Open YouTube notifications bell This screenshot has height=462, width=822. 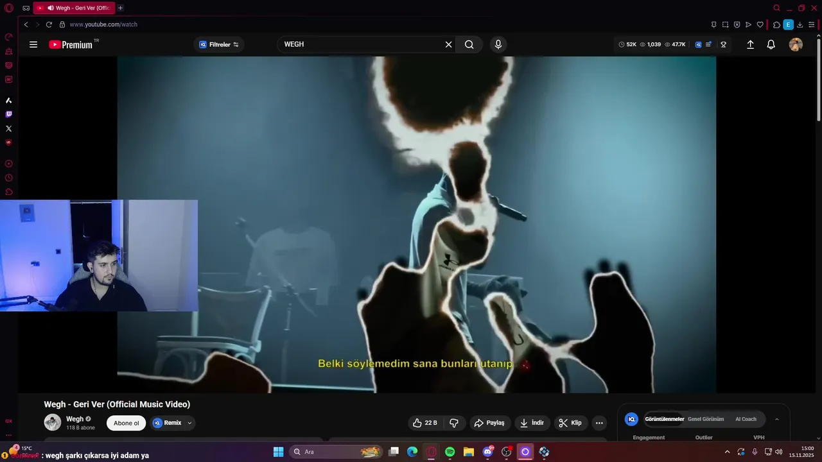tap(771, 44)
